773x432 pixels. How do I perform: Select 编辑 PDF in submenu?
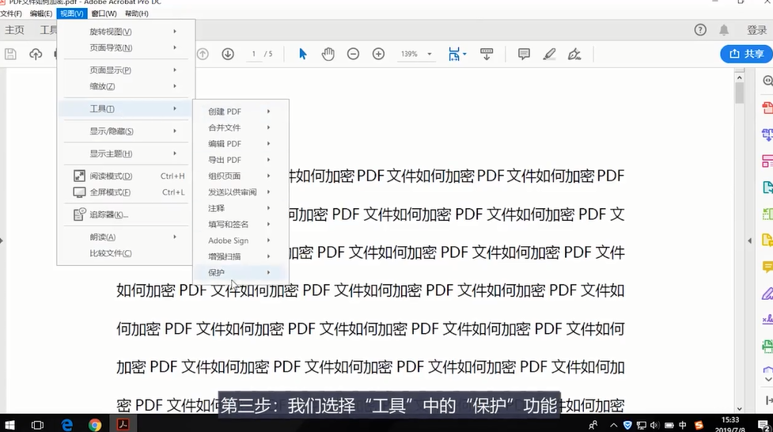240,144
